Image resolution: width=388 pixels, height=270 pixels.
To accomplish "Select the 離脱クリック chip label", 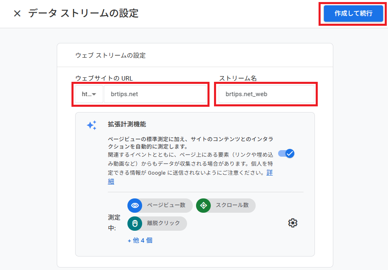I will (x=163, y=223).
